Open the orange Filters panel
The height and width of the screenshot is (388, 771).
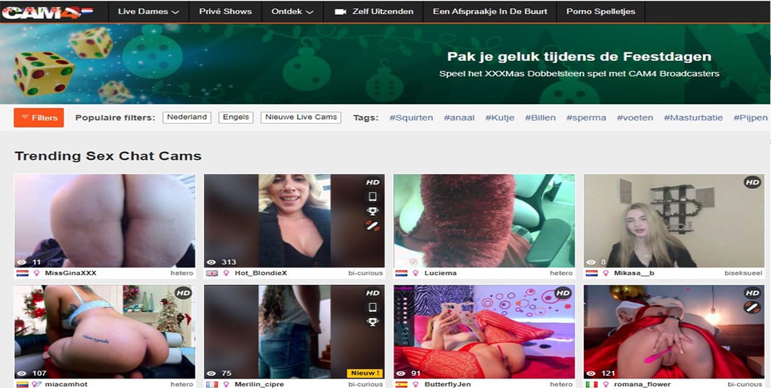pyautogui.click(x=39, y=118)
